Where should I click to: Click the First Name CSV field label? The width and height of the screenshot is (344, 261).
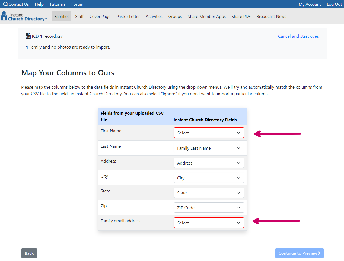tap(111, 131)
